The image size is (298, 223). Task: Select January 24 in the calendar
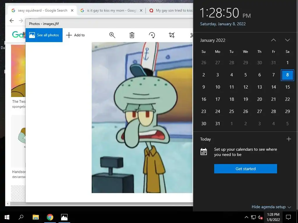218,111
